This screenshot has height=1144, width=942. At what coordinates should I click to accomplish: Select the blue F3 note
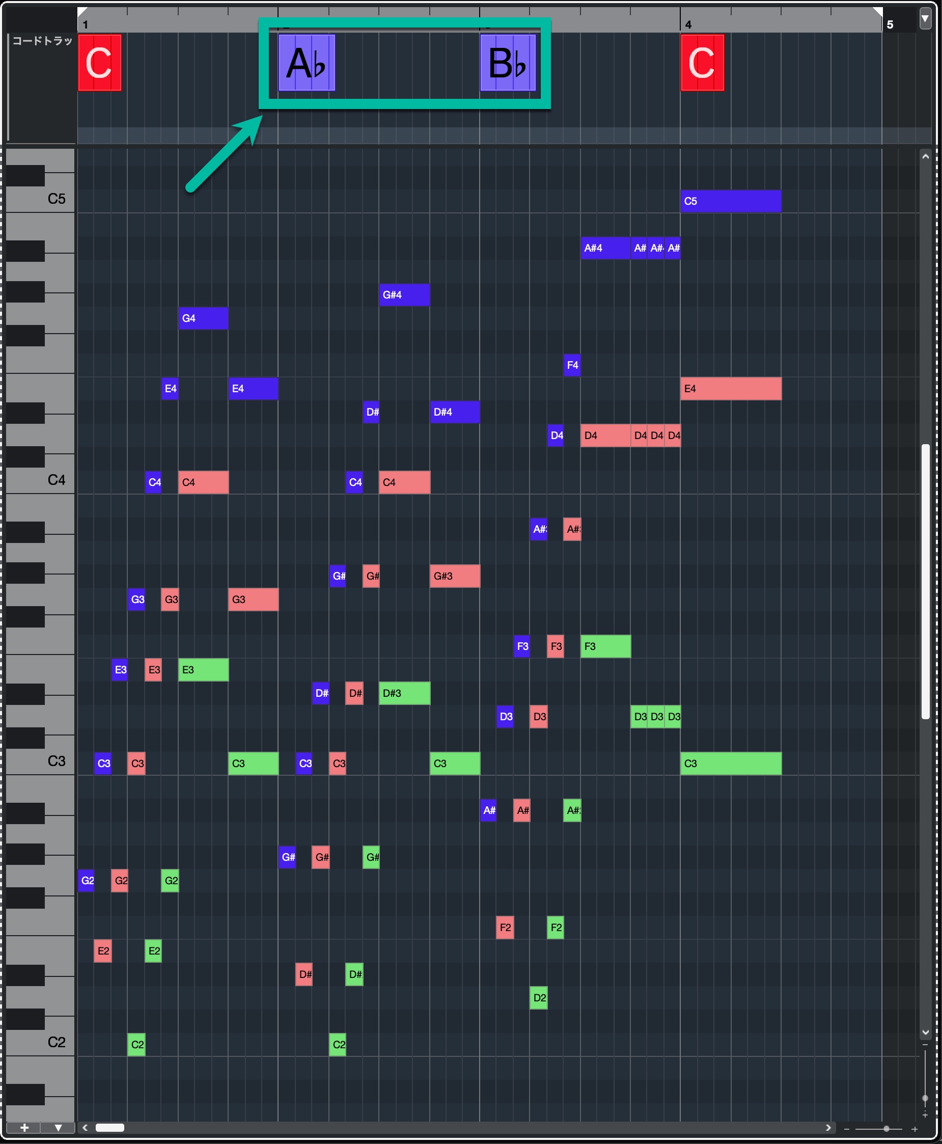522,646
